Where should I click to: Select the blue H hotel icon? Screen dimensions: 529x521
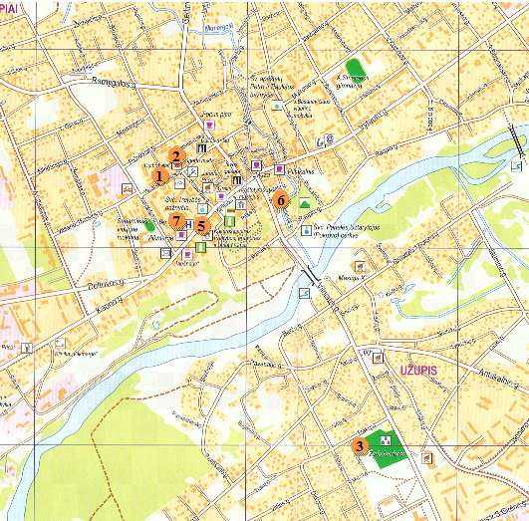(x=189, y=224)
